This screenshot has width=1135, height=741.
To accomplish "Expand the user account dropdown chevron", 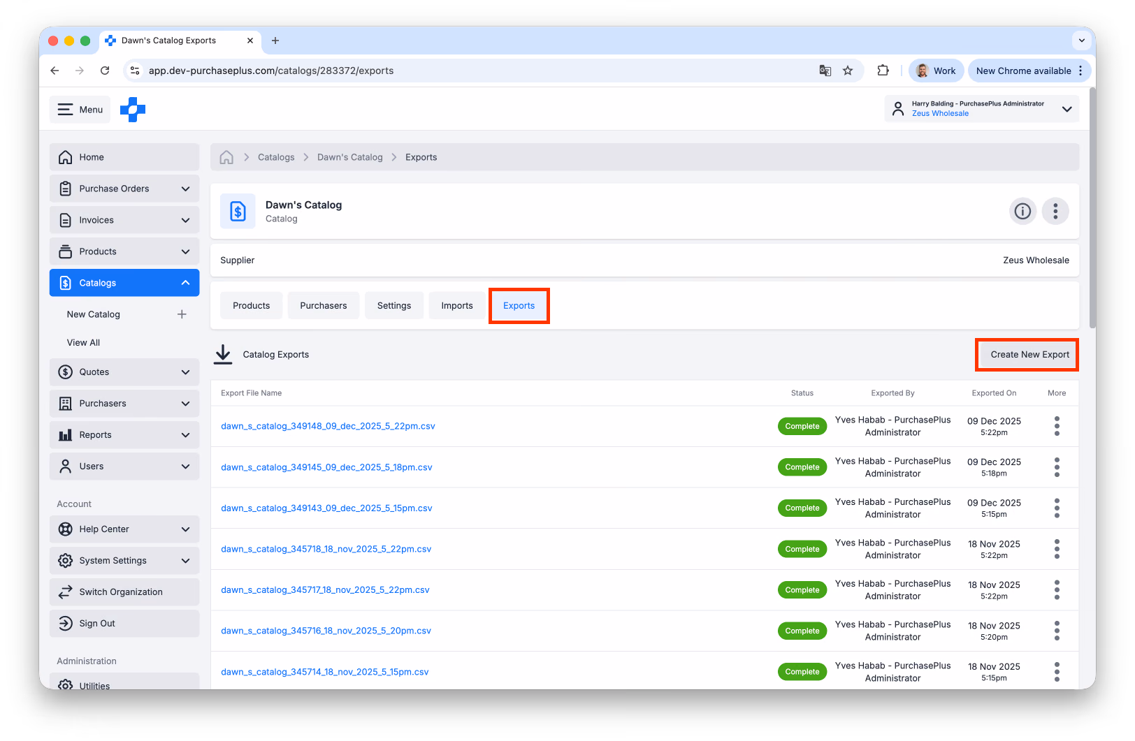I will [1067, 109].
